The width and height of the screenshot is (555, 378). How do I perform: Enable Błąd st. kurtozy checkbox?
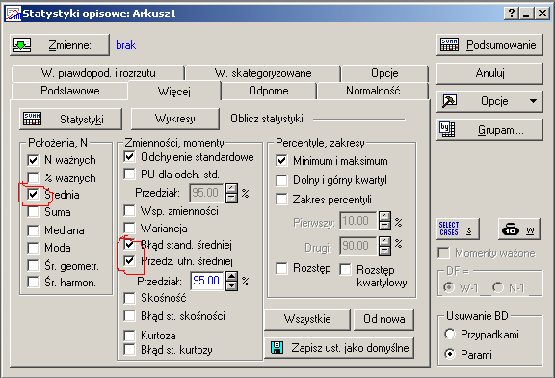129,350
